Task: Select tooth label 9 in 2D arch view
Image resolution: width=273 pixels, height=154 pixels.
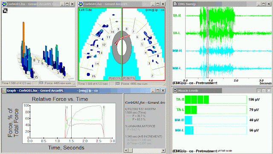Action: 119,29
